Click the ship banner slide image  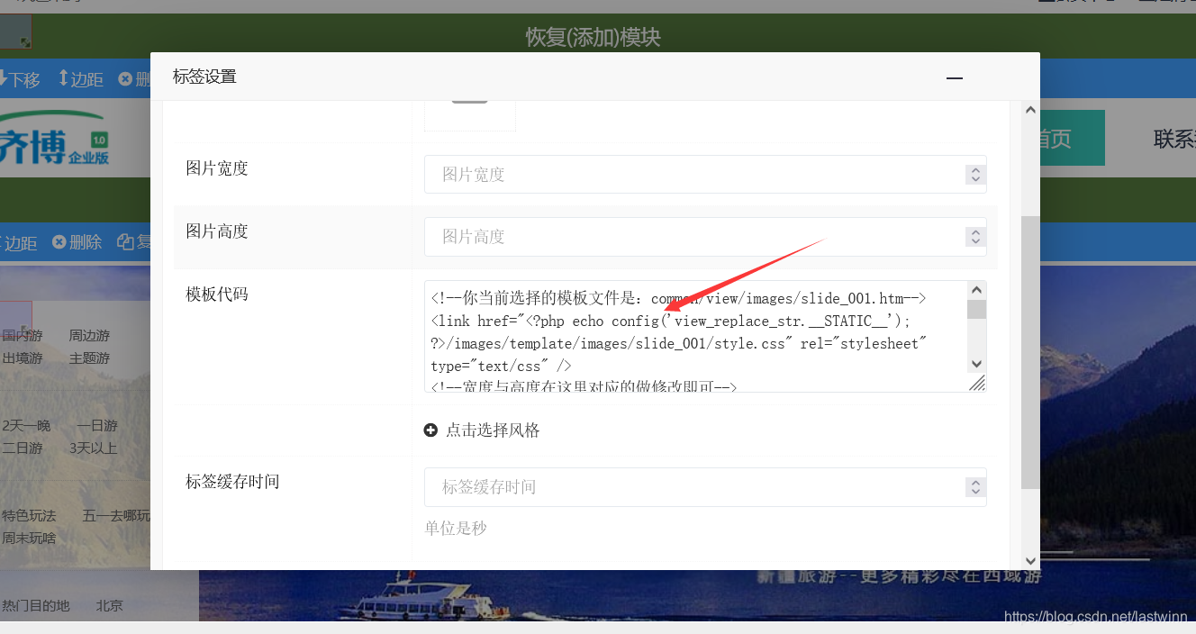pos(697,595)
